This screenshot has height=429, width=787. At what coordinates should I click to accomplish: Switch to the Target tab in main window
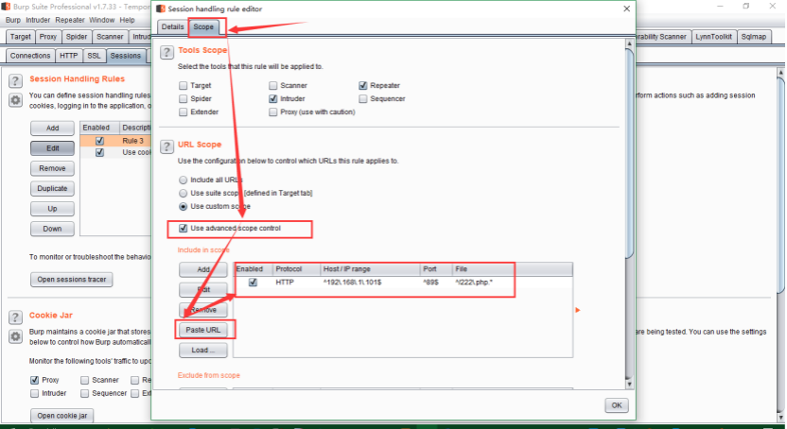tap(21, 37)
